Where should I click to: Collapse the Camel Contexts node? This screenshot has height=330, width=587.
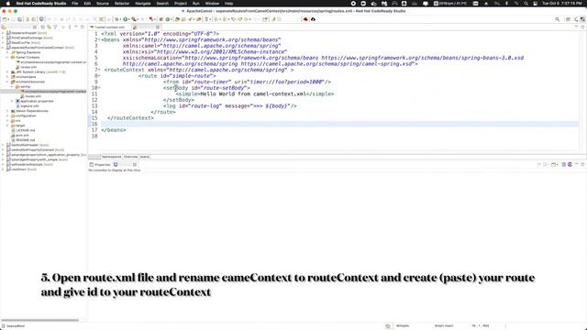click(x=8, y=57)
